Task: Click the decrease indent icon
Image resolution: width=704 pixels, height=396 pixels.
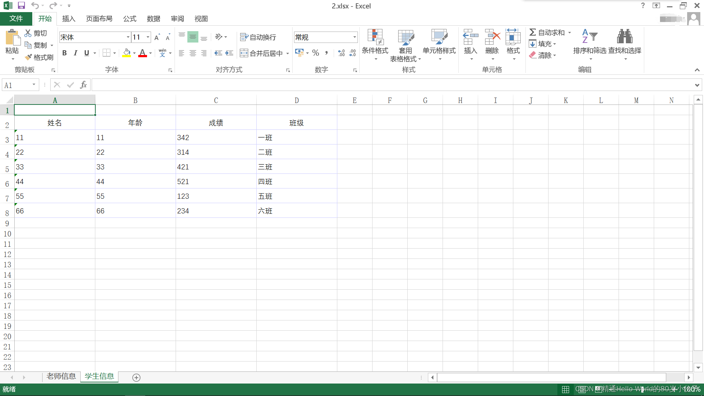Action: (218, 53)
